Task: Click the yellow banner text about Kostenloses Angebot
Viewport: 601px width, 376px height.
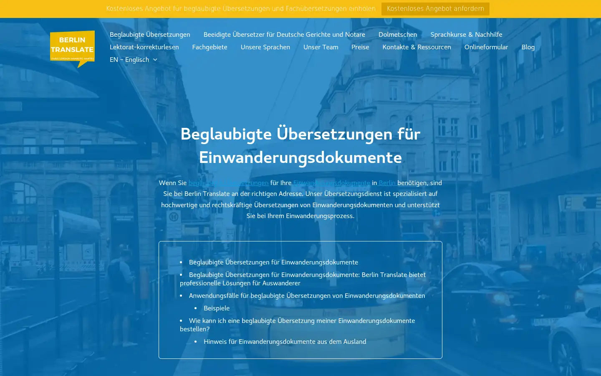Action: tap(241, 9)
